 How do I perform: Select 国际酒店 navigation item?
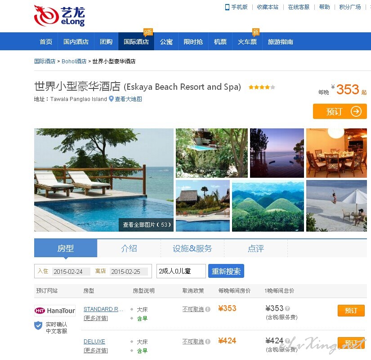click(x=136, y=42)
